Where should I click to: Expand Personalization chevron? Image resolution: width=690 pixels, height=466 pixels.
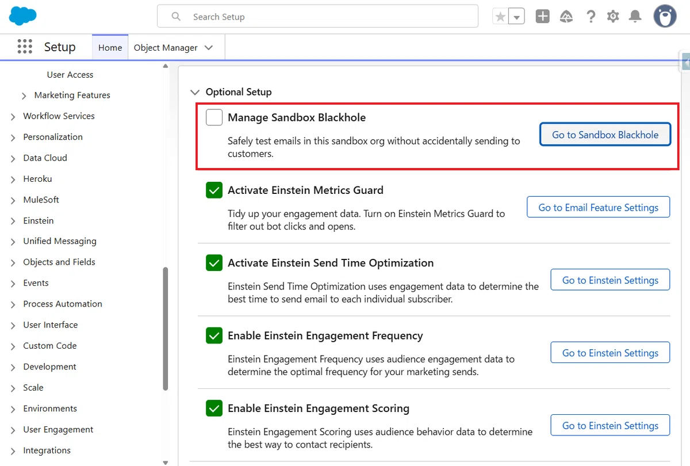pos(13,137)
